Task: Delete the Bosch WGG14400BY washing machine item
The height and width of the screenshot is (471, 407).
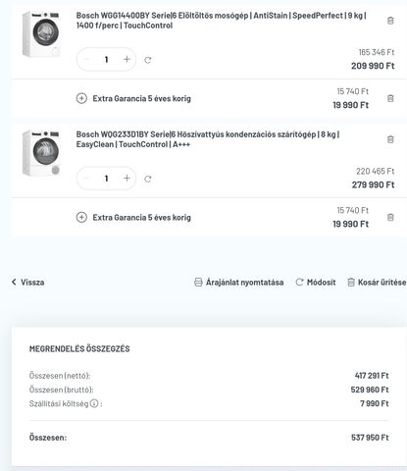Action: point(390,21)
